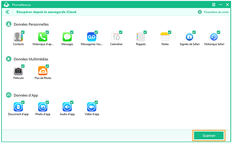The height and width of the screenshot is (143, 232).
Task: Uncheck the Photo d'app checkbox
Action: (47, 102)
